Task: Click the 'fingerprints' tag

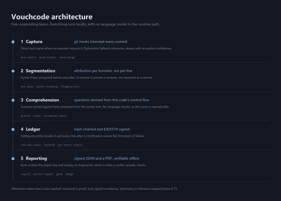Action: click(70, 87)
